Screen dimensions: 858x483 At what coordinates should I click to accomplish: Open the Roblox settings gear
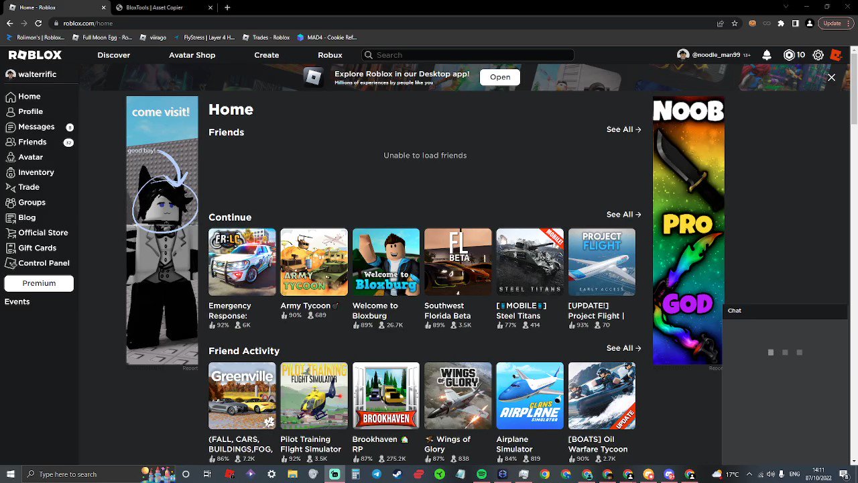click(818, 55)
